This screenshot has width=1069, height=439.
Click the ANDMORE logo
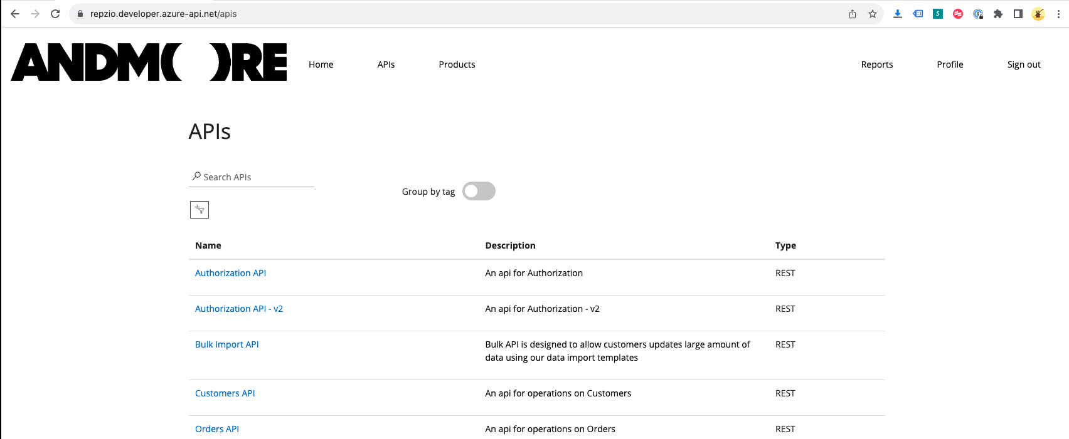pos(149,62)
